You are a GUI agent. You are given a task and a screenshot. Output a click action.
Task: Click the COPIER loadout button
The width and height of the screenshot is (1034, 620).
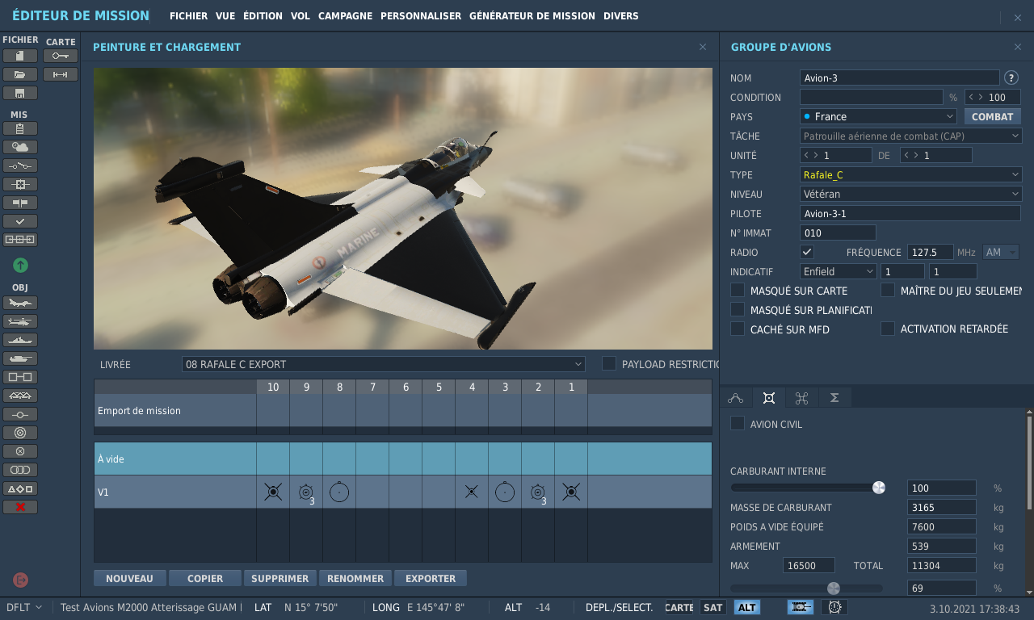205,578
